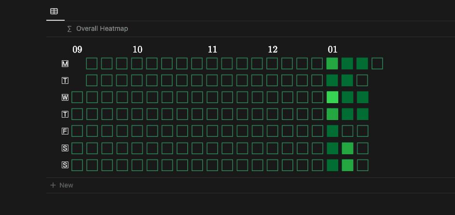455x215 pixels.
Task: Click the brightest green cell in Wednesday row
Action: [x=332, y=97]
